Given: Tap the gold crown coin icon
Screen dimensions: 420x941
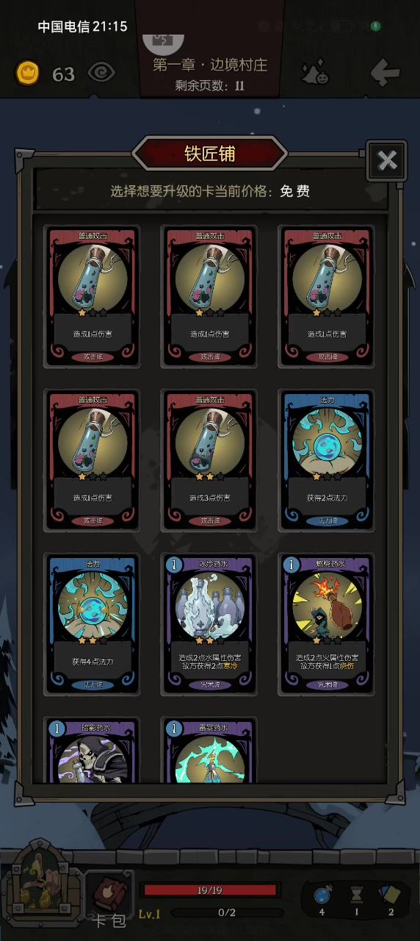Looking at the screenshot, I should (x=28, y=73).
